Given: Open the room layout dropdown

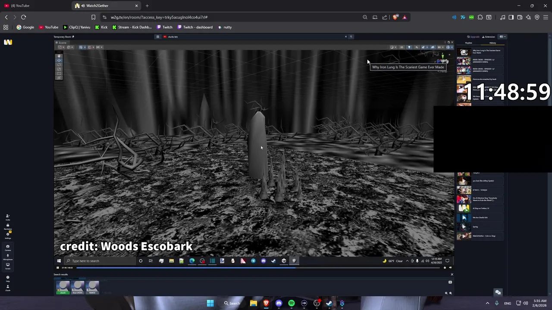Looking at the screenshot, I should point(502,37).
